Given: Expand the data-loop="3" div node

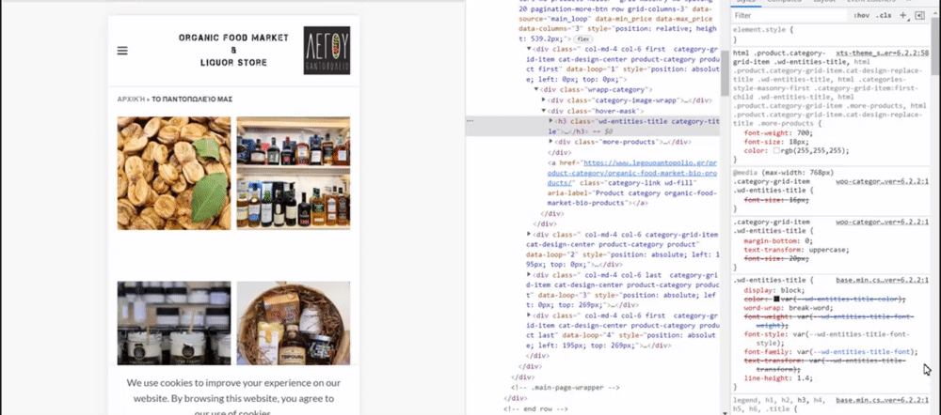Looking at the screenshot, I should point(529,275).
